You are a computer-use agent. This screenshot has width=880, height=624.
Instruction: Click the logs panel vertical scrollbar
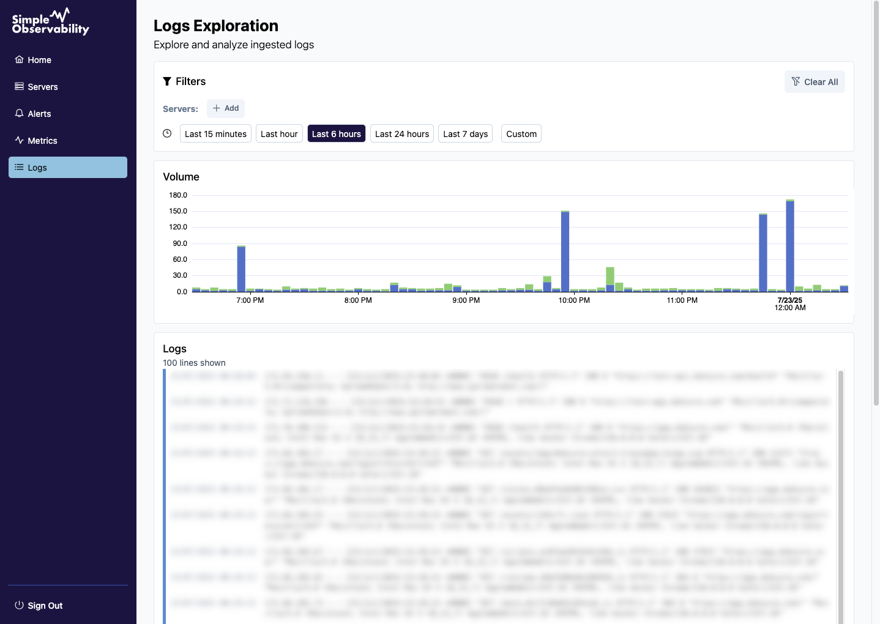coord(841,489)
